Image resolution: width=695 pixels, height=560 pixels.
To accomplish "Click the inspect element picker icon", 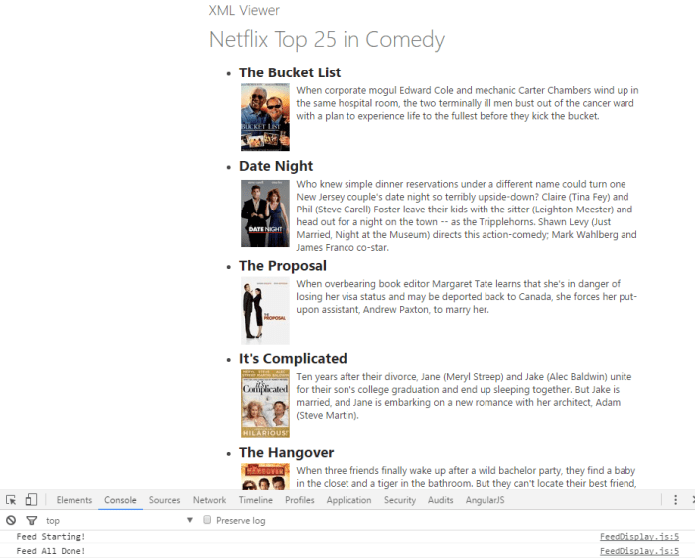I will click(11, 500).
